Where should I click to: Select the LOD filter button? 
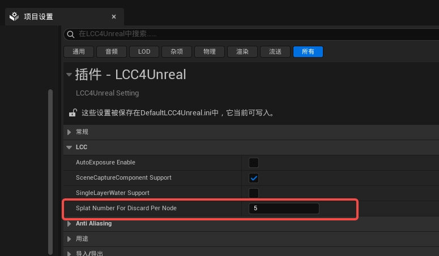[144, 51]
